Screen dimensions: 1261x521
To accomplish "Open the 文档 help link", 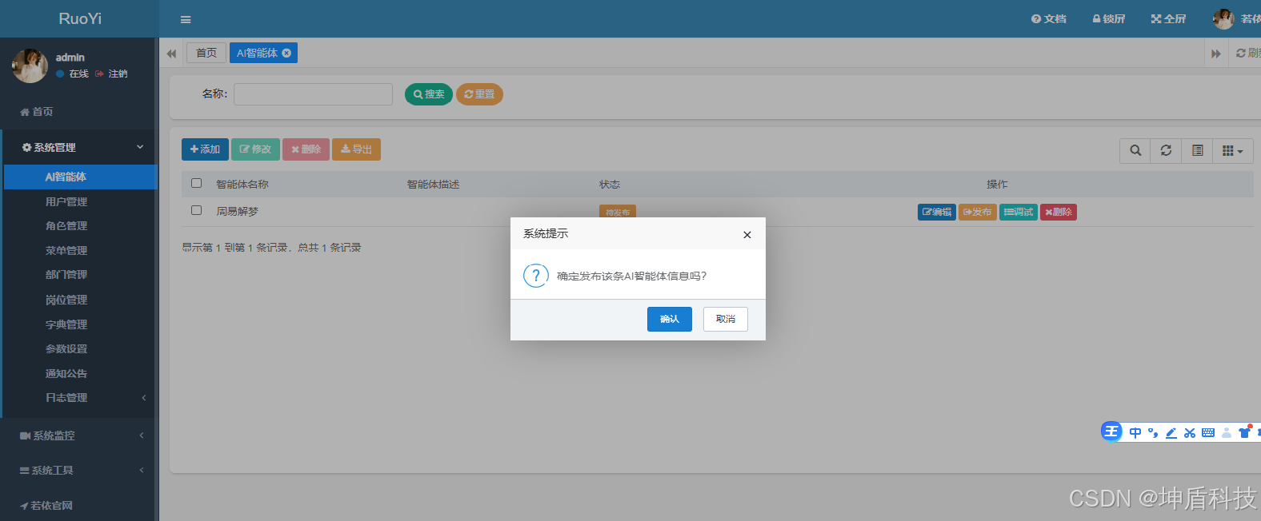I will click(1048, 19).
